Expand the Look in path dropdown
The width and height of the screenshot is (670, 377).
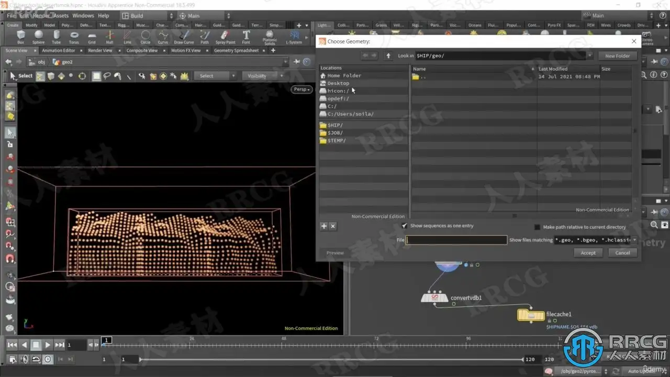(590, 56)
